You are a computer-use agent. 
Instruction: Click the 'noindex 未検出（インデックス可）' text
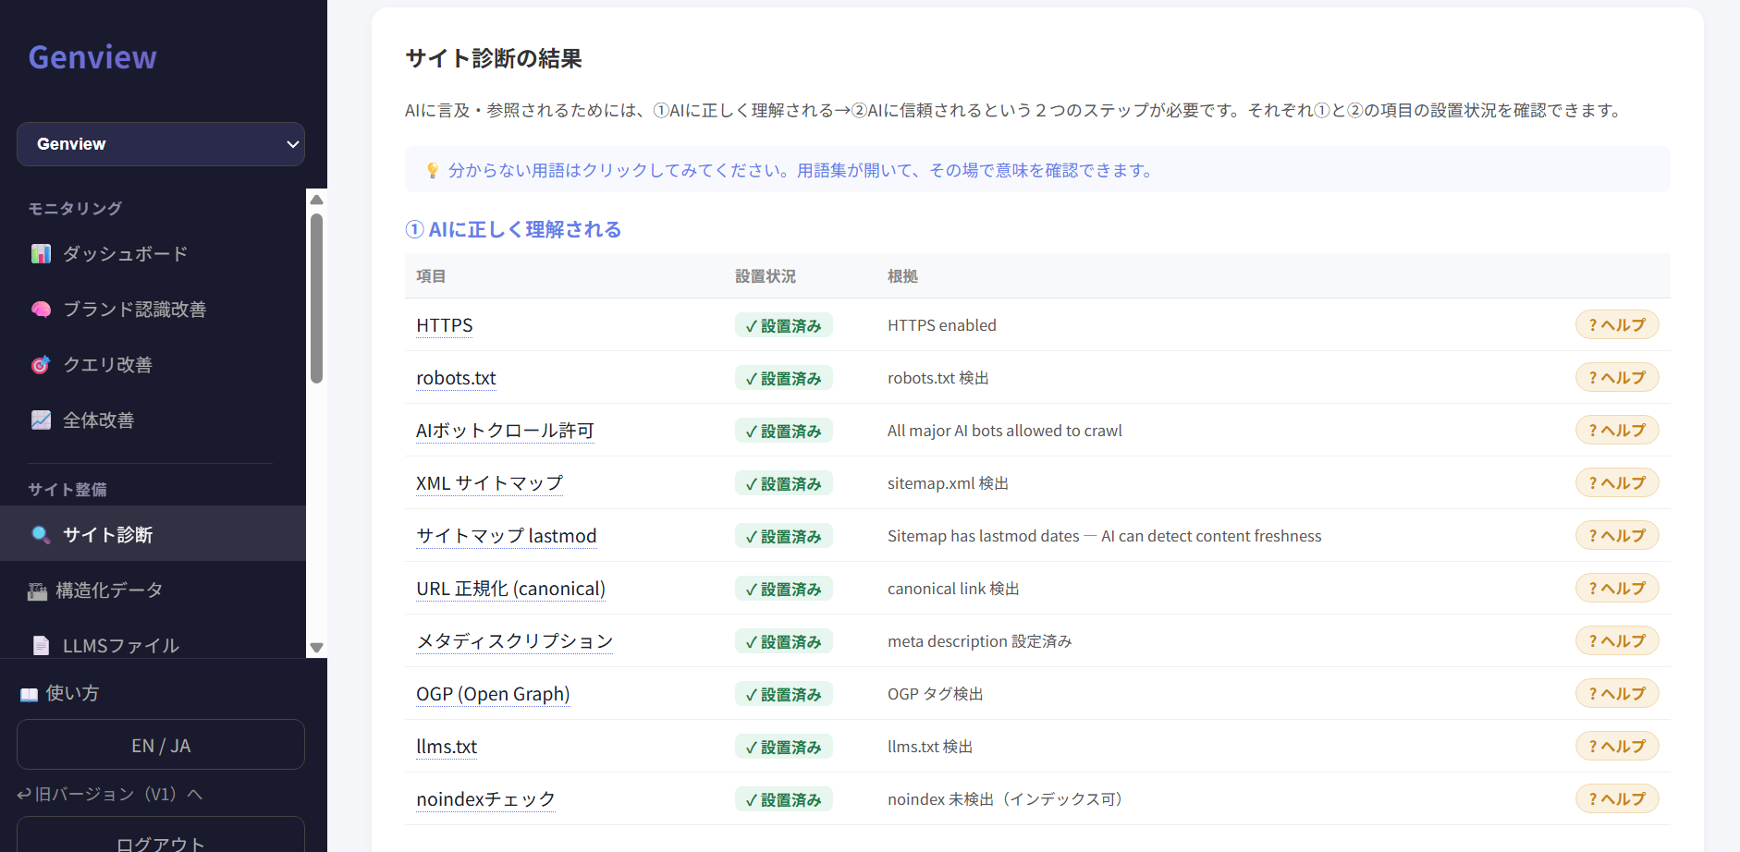tap(1009, 799)
